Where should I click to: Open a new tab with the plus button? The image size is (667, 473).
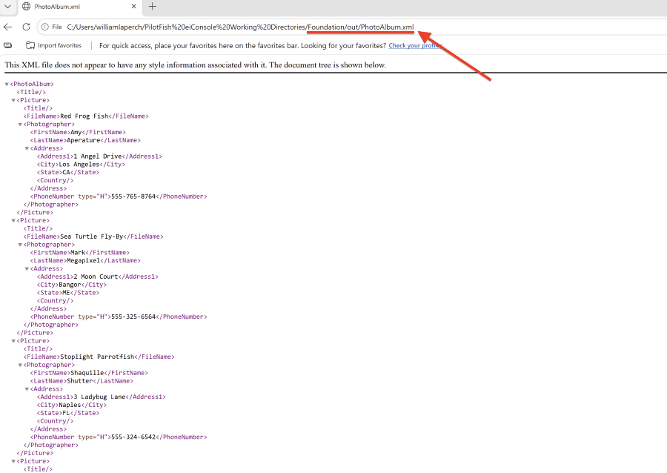[152, 7]
